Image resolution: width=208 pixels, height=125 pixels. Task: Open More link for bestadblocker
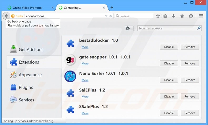click(85, 47)
